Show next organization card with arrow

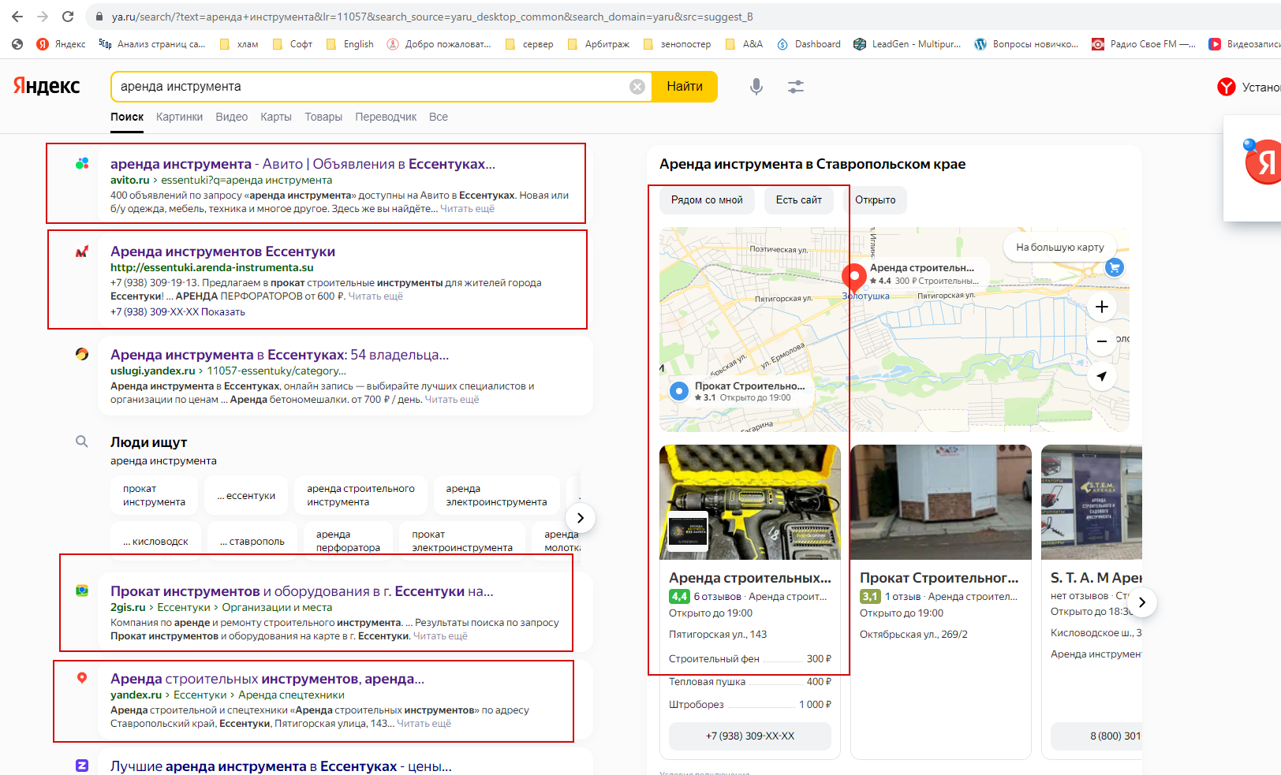[1141, 603]
